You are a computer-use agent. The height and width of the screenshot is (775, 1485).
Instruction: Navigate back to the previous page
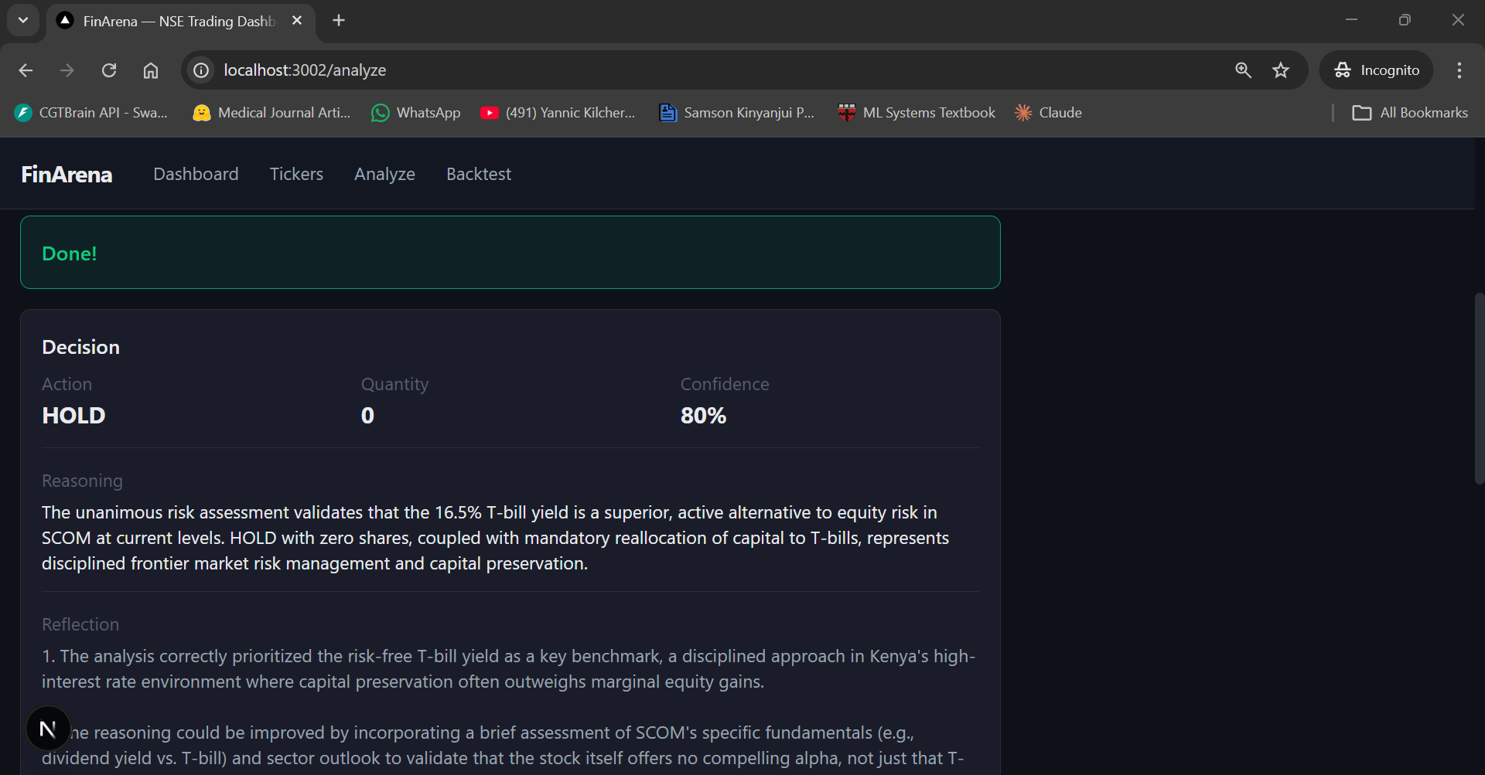pyautogui.click(x=26, y=70)
